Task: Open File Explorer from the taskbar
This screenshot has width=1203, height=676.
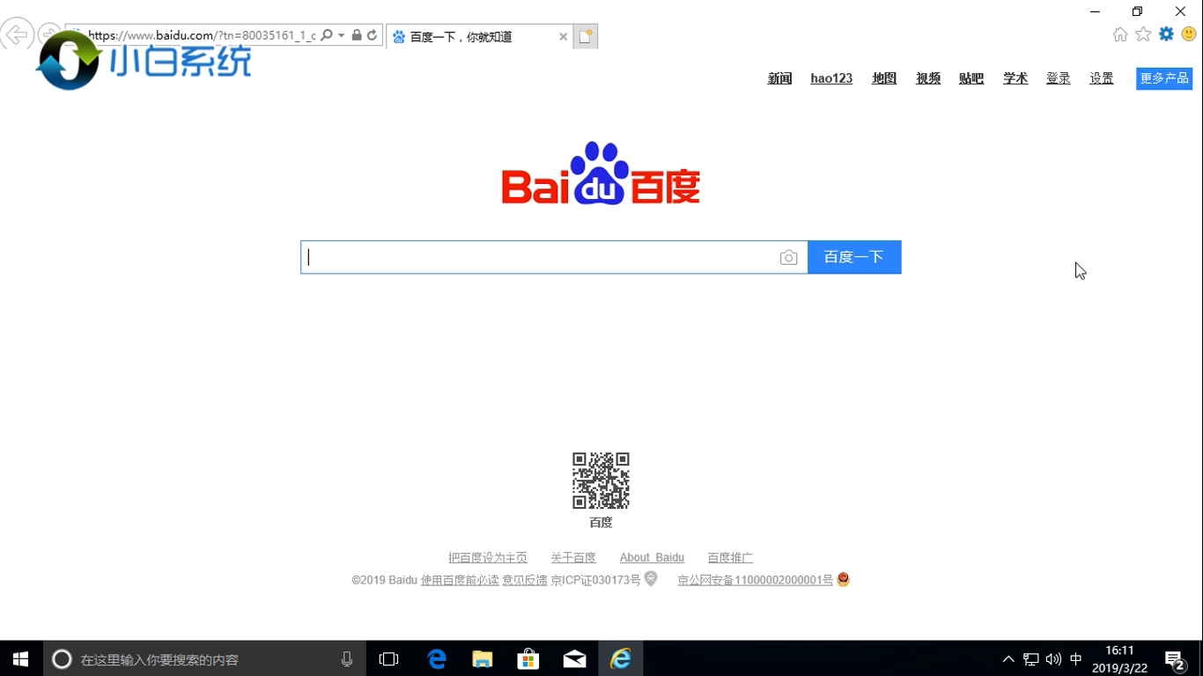Action: click(483, 658)
